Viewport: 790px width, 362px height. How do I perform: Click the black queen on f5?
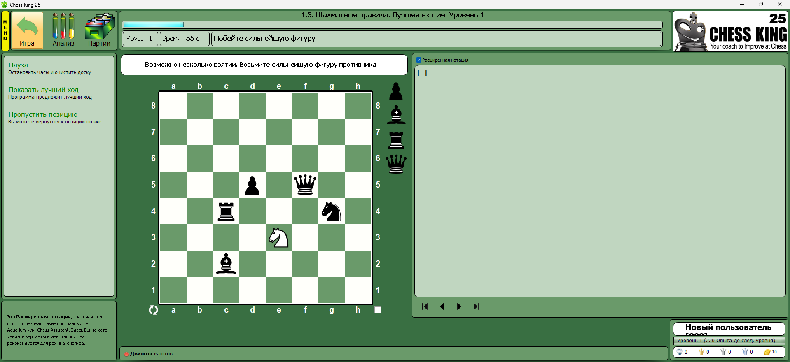[305, 185]
